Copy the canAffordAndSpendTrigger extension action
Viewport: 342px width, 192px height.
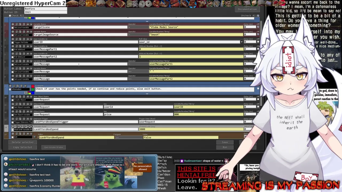[x=17, y=119]
